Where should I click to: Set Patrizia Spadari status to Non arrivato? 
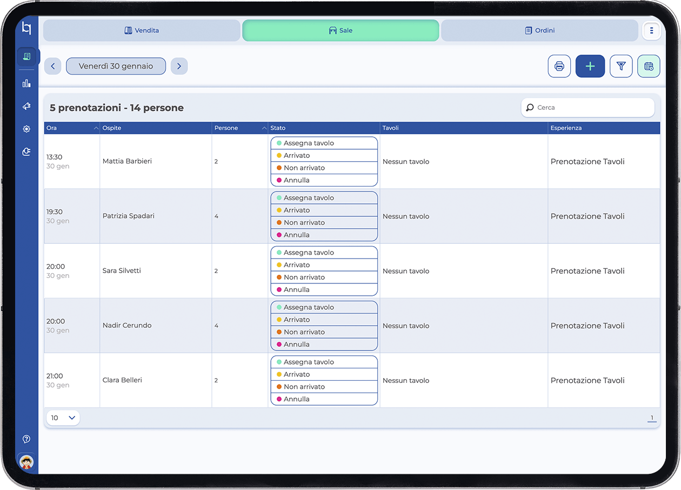(x=324, y=222)
